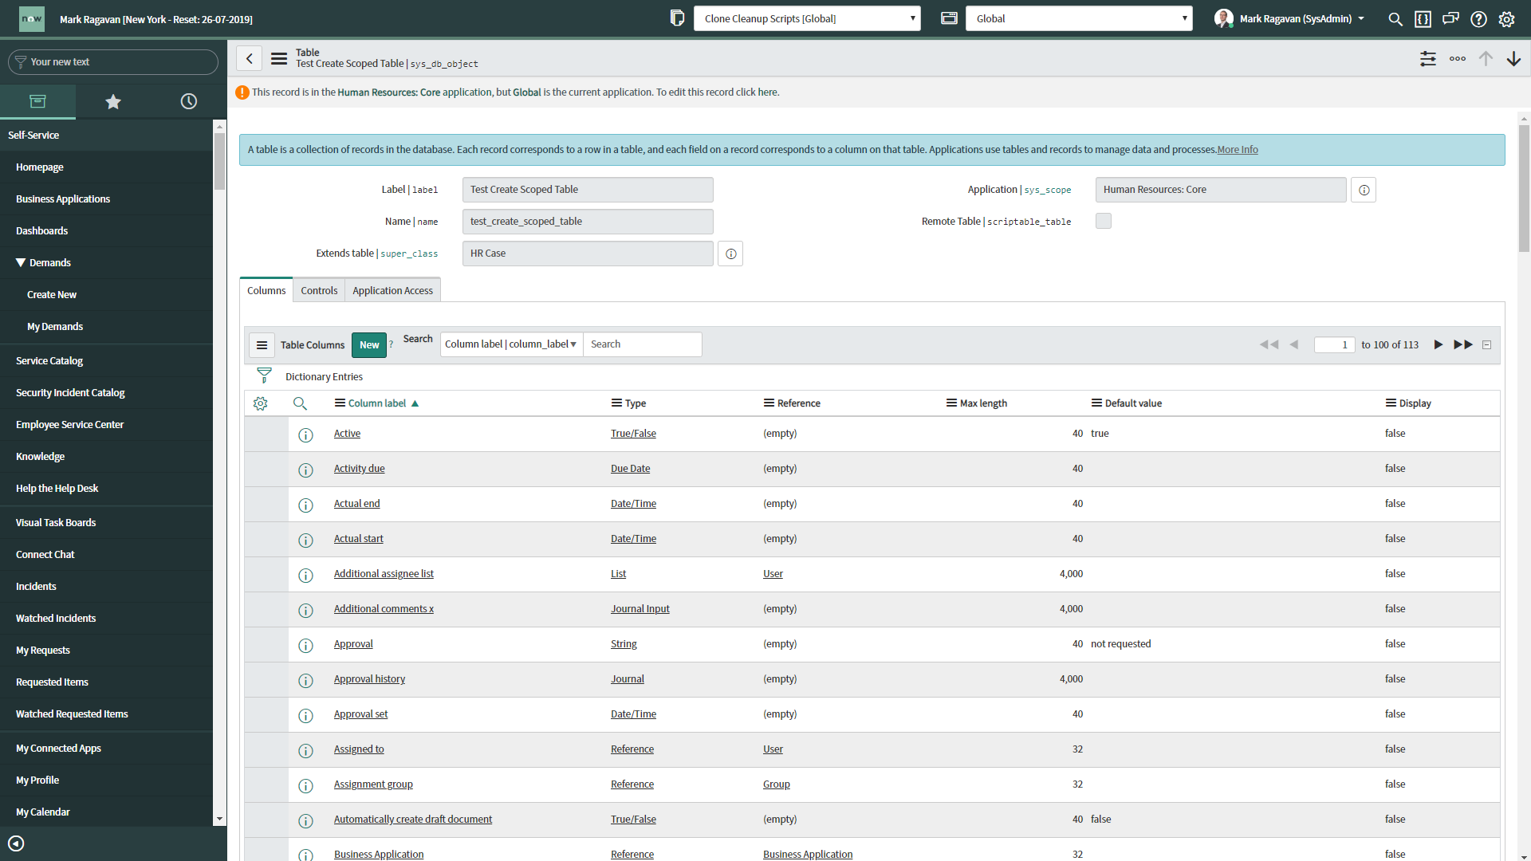
Task: Preview the Active row info icon
Action: (x=305, y=434)
